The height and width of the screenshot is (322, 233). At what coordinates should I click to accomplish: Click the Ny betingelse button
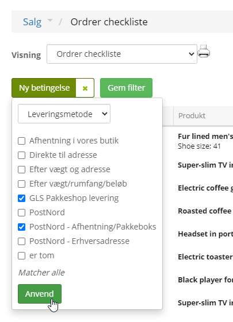pyautogui.click(x=44, y=88)
